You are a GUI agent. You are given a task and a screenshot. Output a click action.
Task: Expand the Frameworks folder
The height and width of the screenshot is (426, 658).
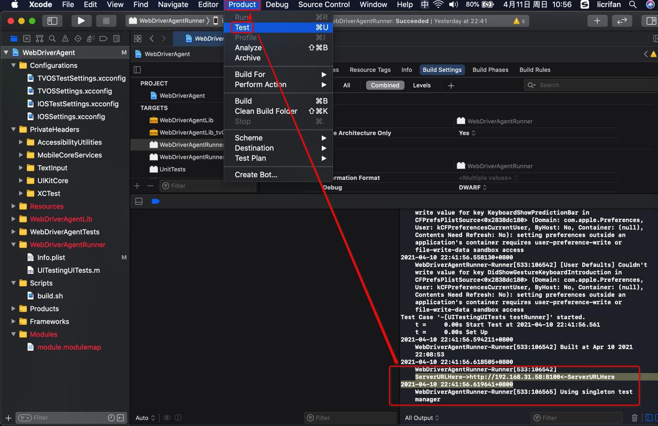pos(14,321)
